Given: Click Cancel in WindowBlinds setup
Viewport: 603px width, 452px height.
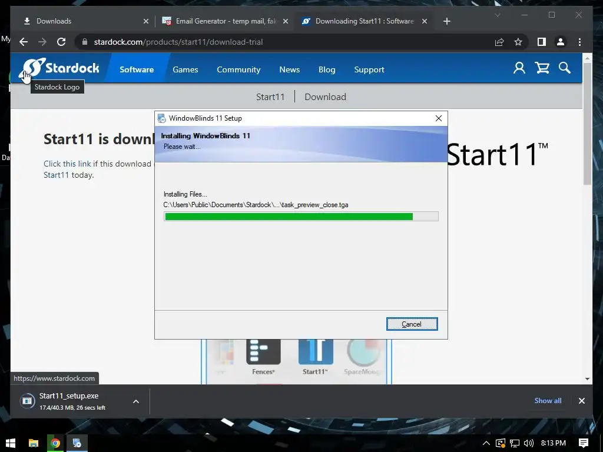Looking at the screenshot, I should pyautogui.click(x=412, y=324).
